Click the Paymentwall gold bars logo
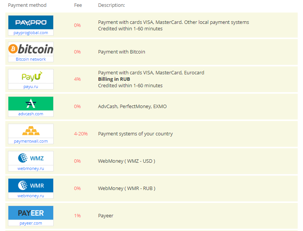The height and width of the screenshot is (231, 303). click(x=31, y=131)
